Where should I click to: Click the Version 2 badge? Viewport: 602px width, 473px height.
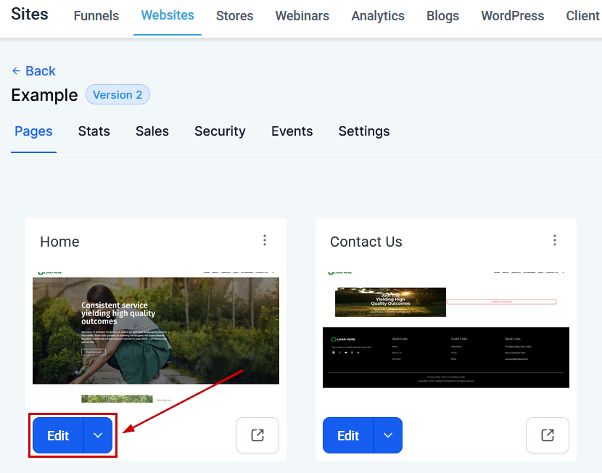pyautogui.click(x=117, y=95)
